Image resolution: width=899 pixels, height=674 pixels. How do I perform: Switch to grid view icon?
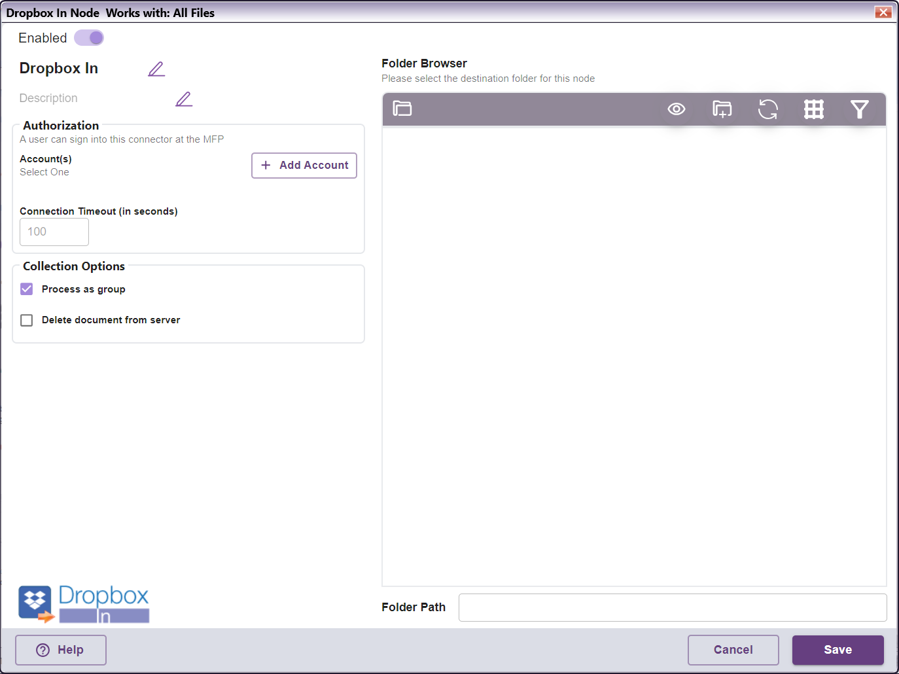814,109
